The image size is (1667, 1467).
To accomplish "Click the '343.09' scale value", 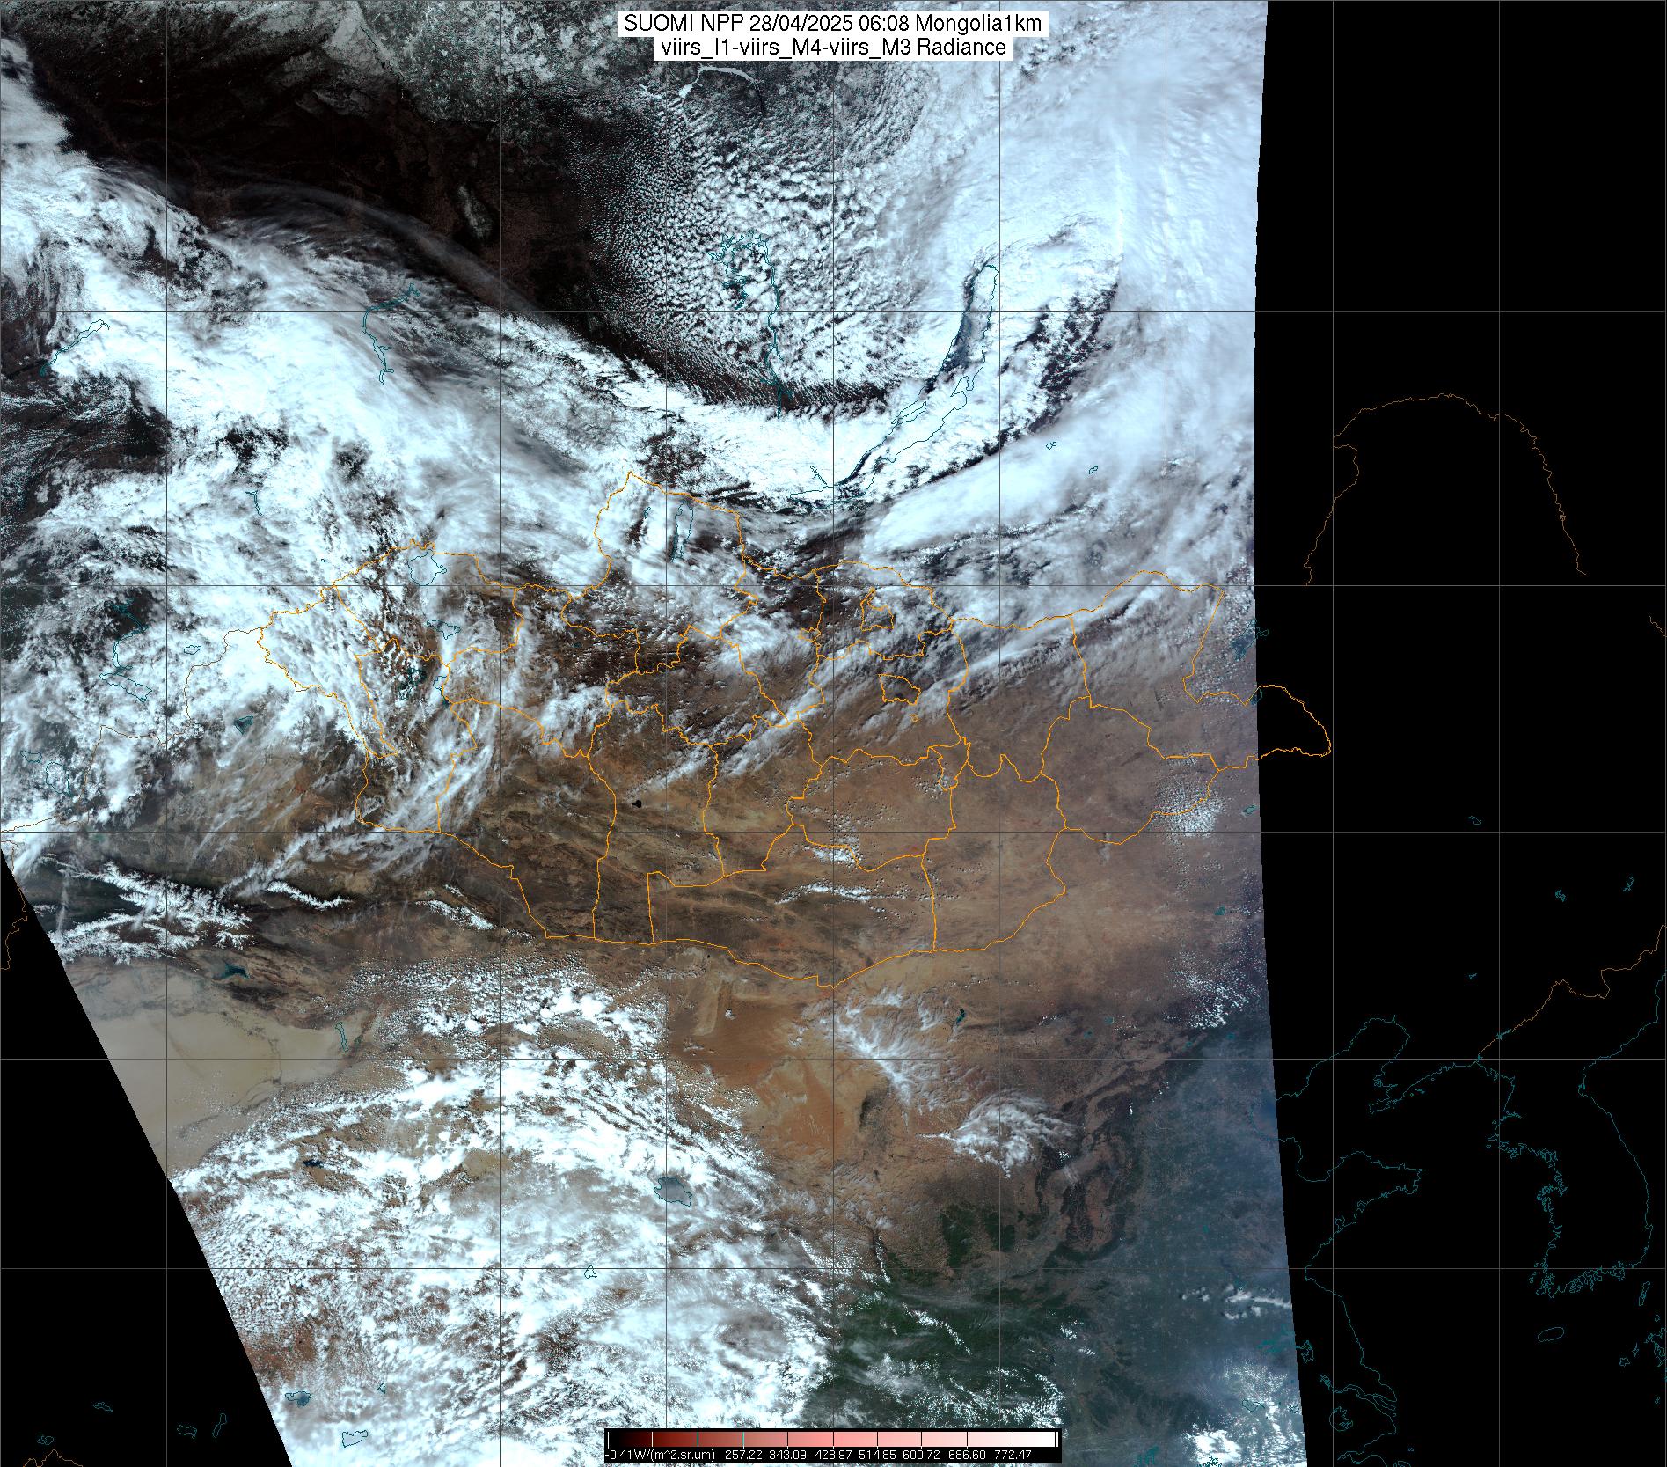I will [787, 1455].
